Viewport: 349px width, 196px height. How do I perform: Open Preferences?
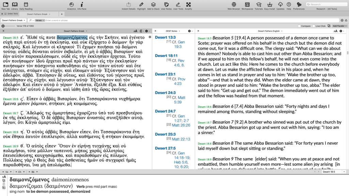[x=299, y=6]
